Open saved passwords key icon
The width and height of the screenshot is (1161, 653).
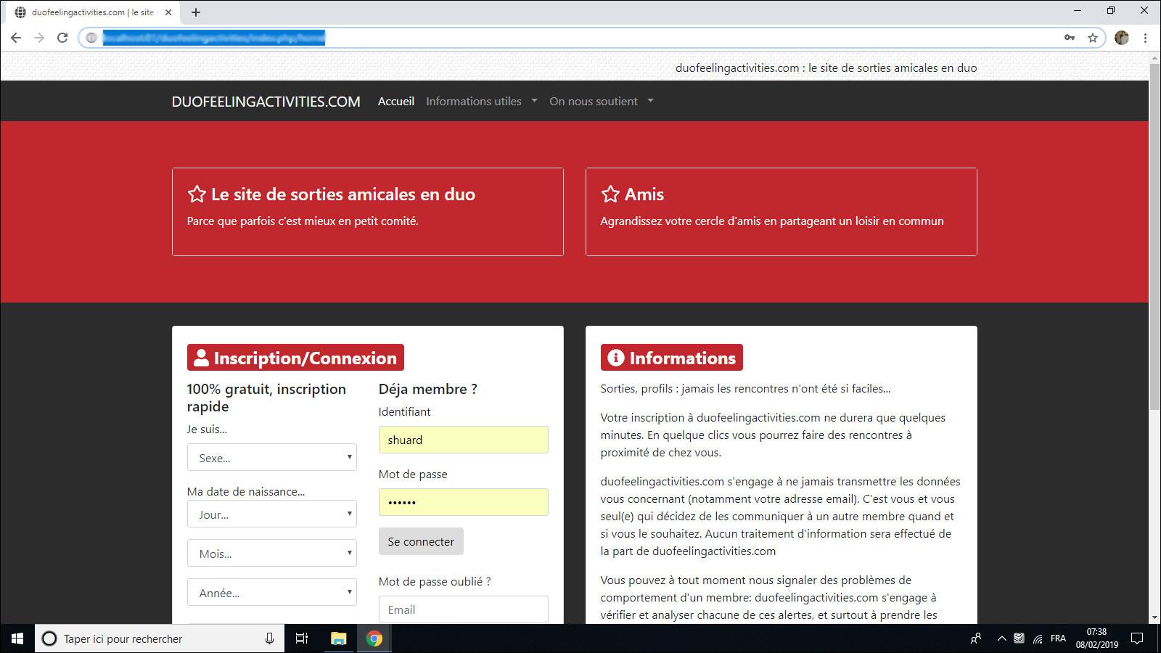click(x=1070, y=38)
